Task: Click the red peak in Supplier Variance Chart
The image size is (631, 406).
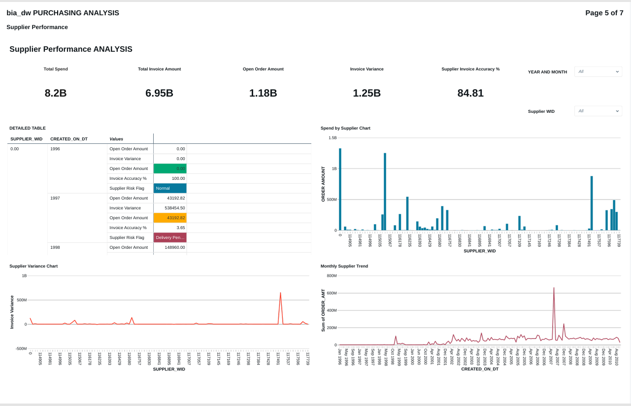Action: tap(280, 294)
